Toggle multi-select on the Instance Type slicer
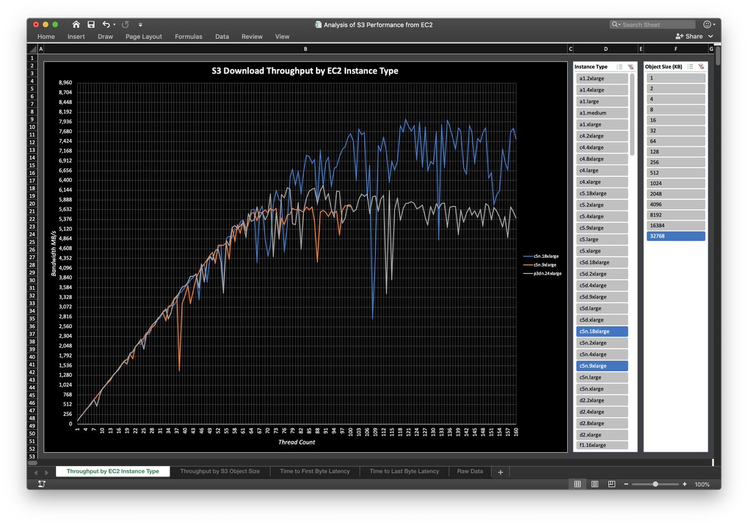Image resolution: width=748 pixels, height=525 pixels. (x=620, y=67)
